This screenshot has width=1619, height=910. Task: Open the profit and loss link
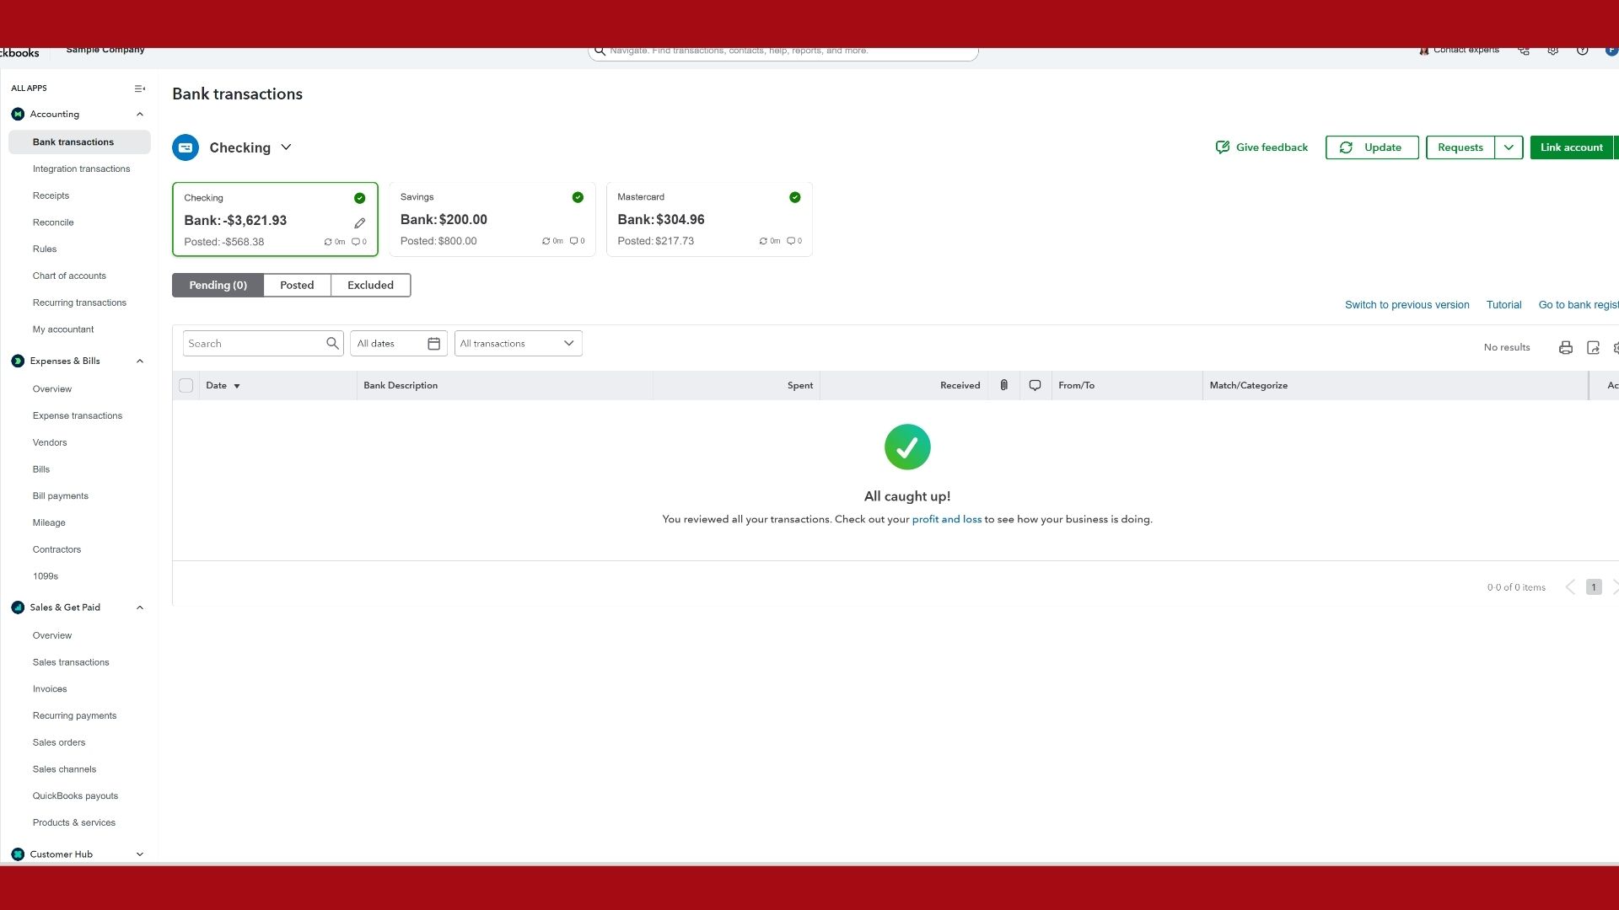coord(946,519)
